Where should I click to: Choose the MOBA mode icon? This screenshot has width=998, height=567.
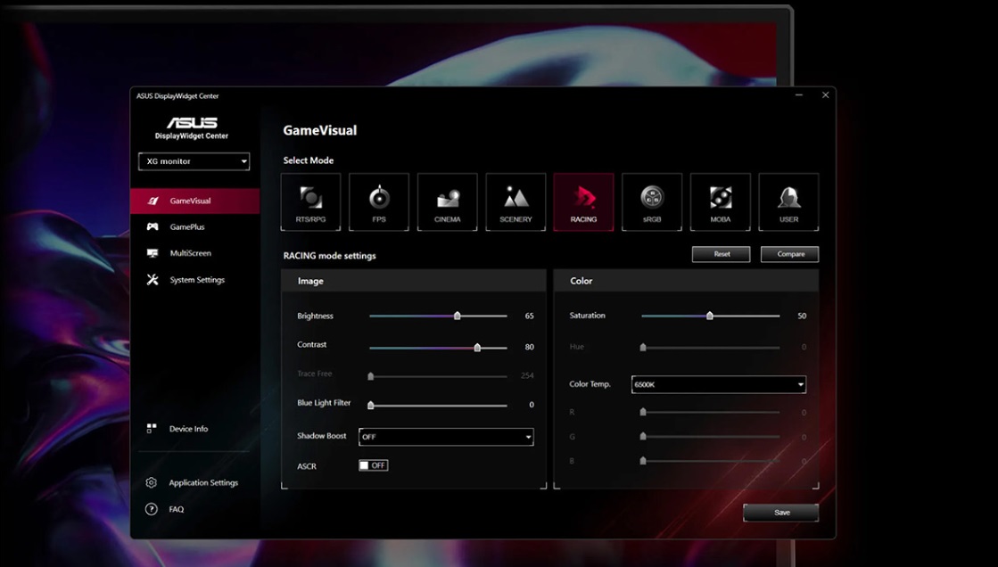tap(720, 201)
